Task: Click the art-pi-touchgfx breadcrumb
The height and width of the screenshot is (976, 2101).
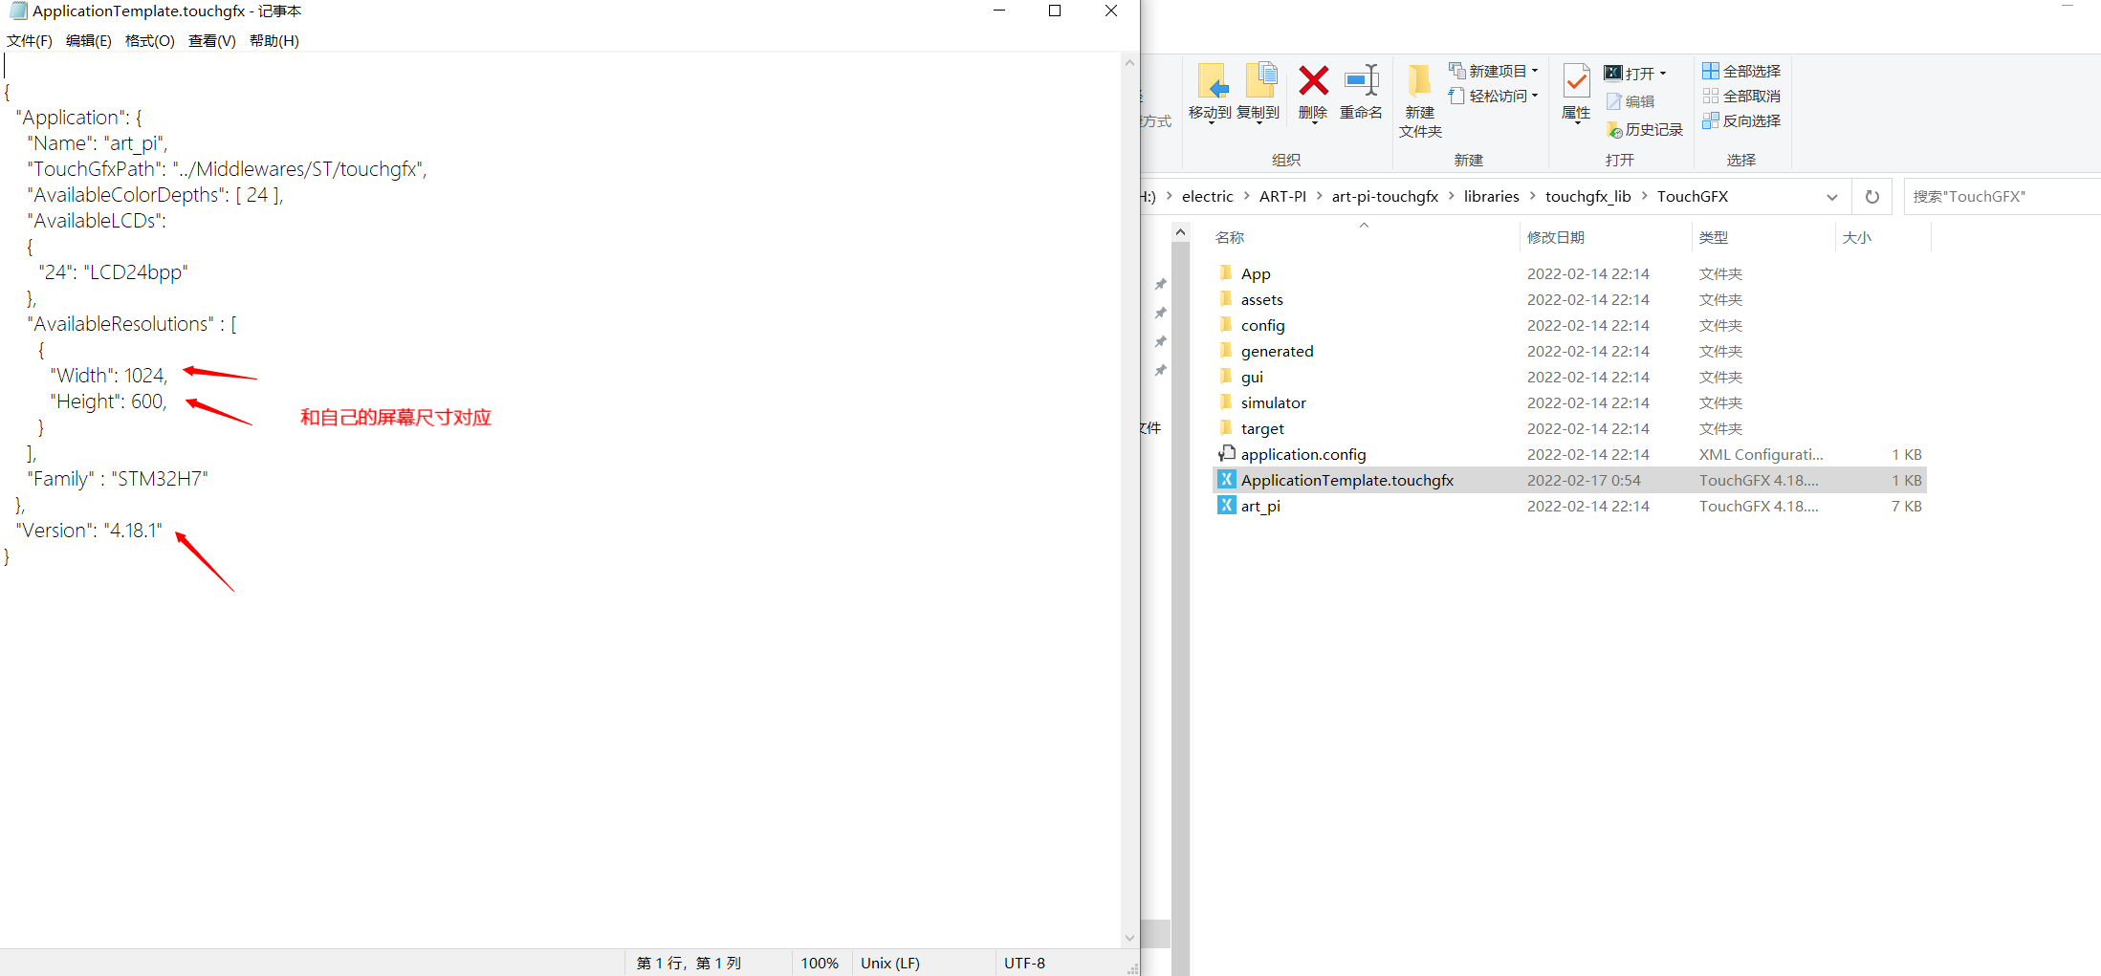Action: point(1385,196)
